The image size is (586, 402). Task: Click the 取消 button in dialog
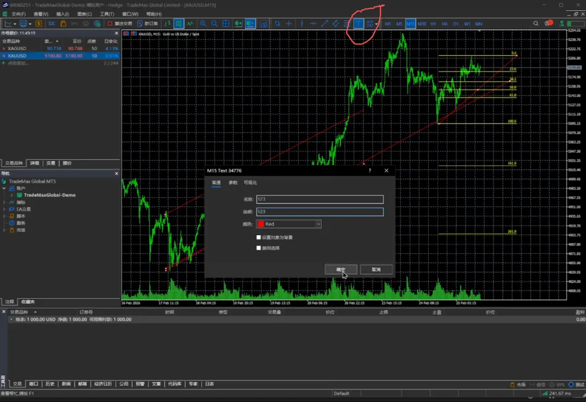click(x=376, y=269)
